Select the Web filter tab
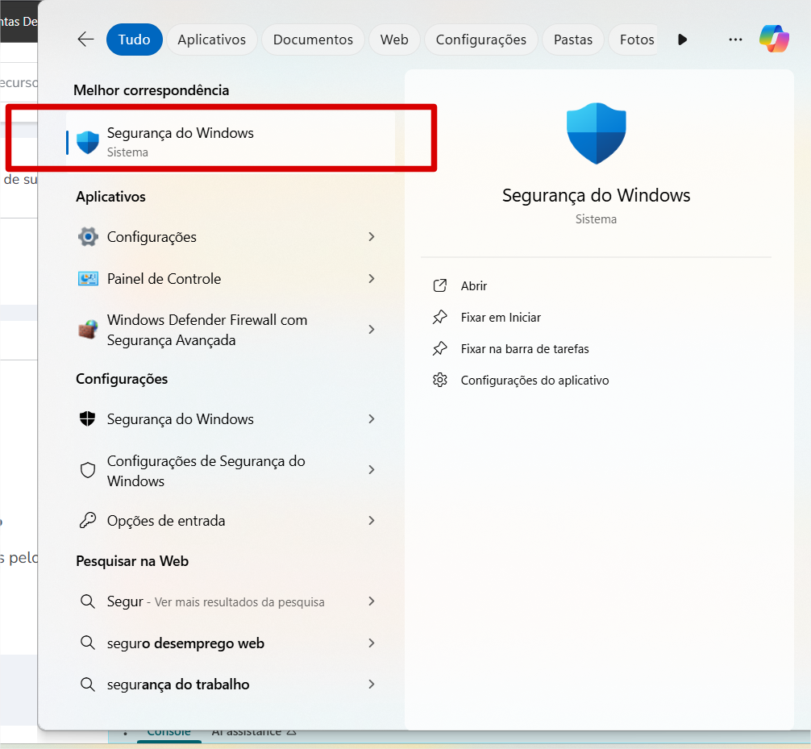The height and width of the screenshot is (749, 811). point(394,40)
